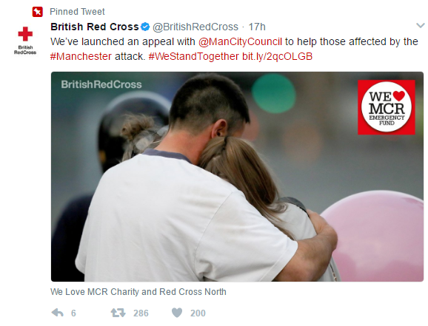Open the #WeStandTogether hashtag
428x326 pixels.
point(194,56)
